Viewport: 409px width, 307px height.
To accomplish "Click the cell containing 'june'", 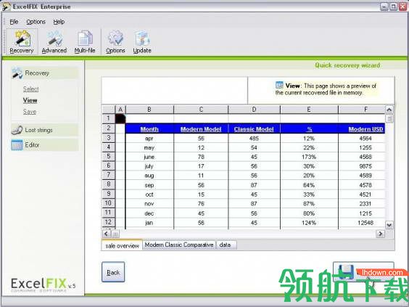I will (149, 157).
